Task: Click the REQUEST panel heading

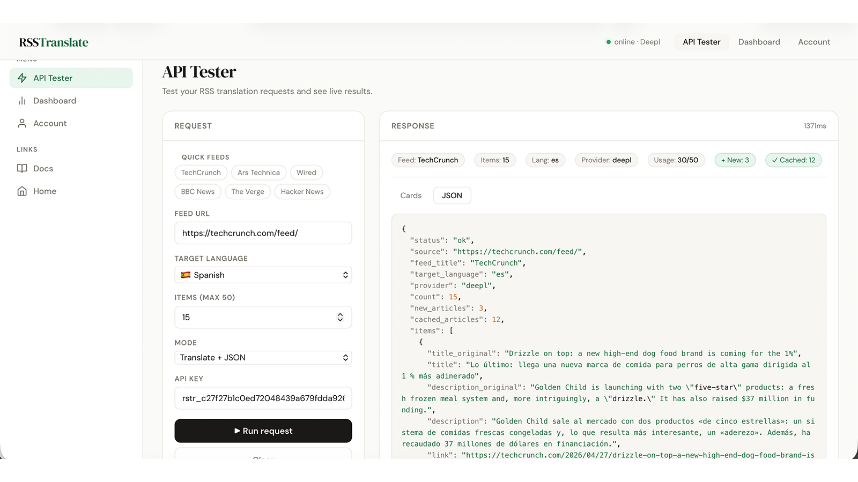Action: click(193, 126)
